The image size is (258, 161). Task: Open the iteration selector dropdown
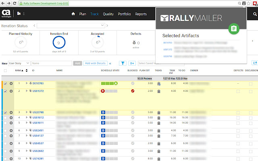(x=71, y=25)
